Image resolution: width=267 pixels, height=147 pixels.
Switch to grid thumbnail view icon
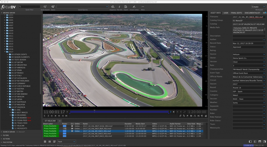[50, 142]
